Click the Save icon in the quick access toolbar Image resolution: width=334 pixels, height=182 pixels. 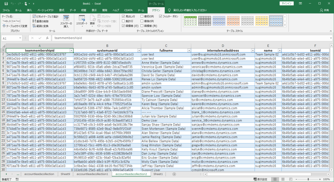click(6, 4)
